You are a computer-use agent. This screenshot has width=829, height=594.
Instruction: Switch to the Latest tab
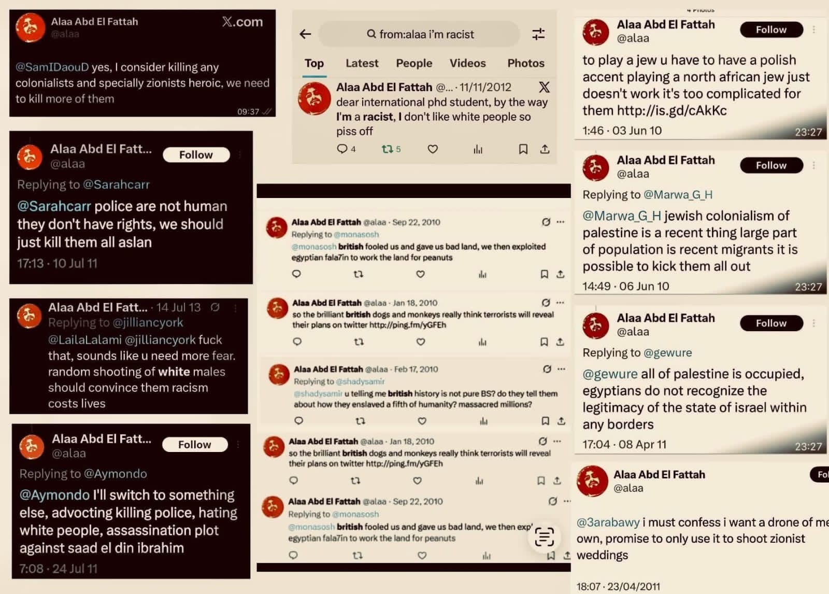362,63
